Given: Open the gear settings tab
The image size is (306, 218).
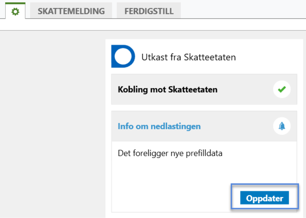Looking at the screenshot, I should (x=15, y=11).
